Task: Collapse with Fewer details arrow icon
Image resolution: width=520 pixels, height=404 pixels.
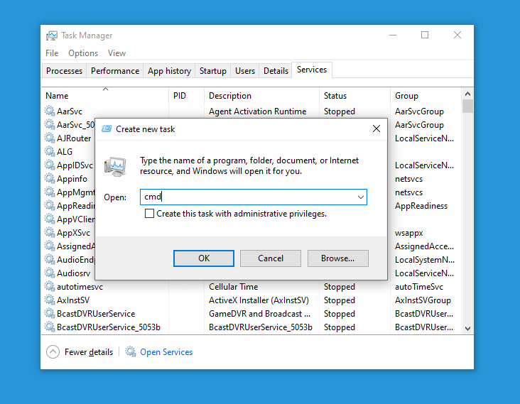Action: 53,352
